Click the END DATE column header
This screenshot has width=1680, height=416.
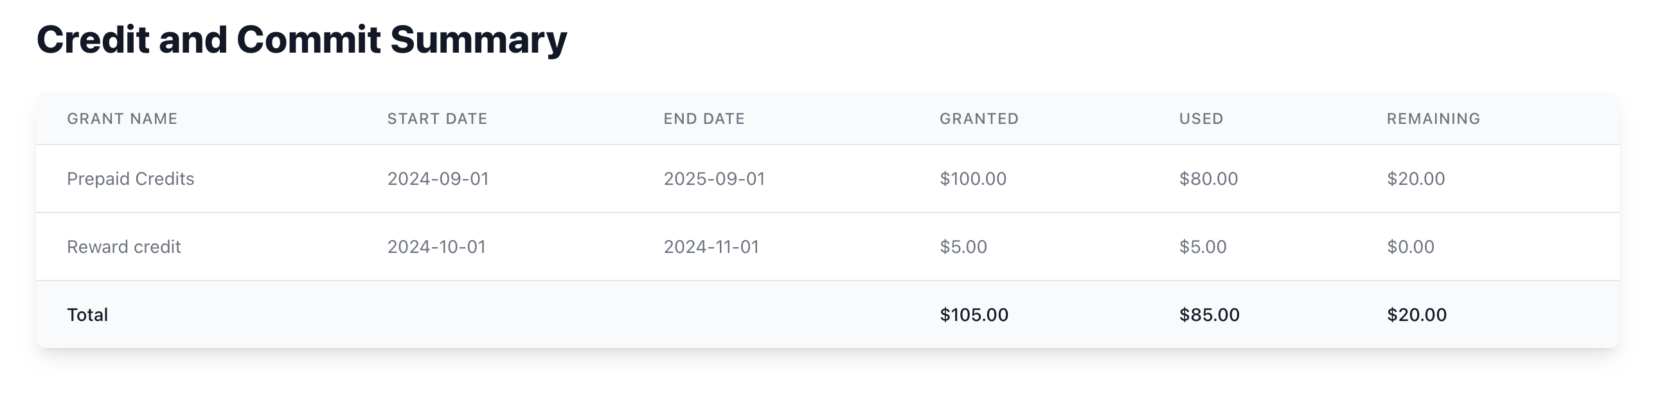tap(704, 119)
